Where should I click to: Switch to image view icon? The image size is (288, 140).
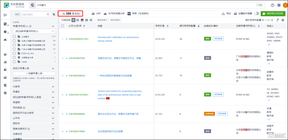[82, 20]
